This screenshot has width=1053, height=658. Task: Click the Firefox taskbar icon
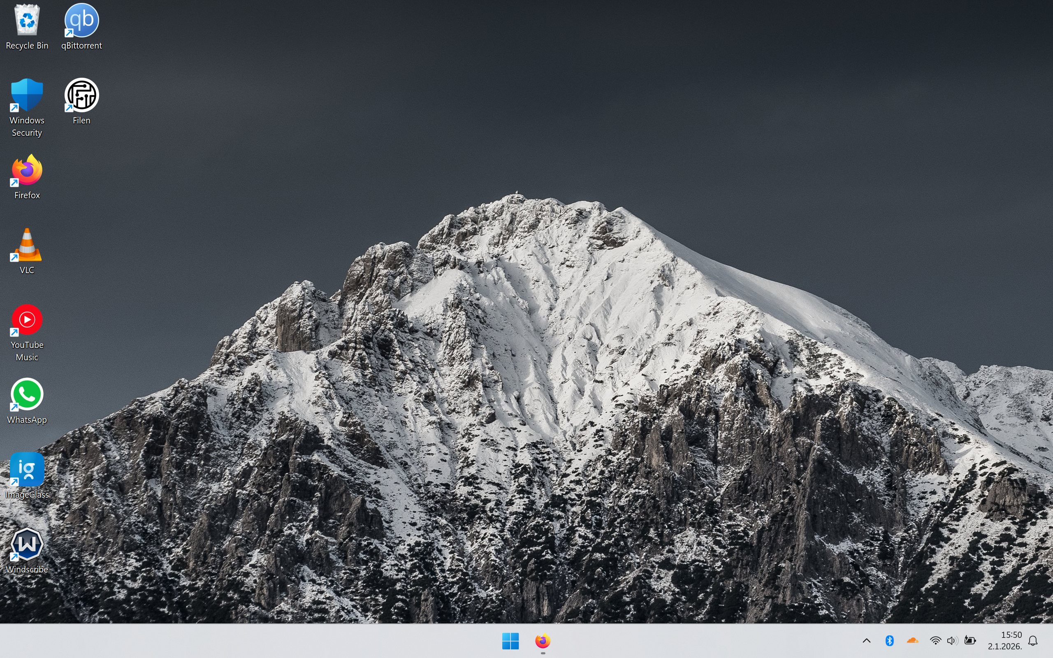543,641
